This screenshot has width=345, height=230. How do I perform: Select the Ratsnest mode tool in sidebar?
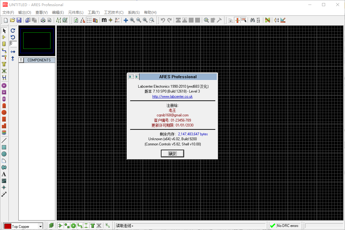pyautogui.click(x=4, y=71)
